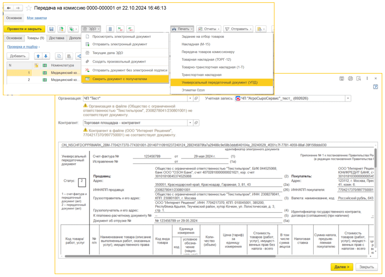385x277 pixels.
Task: Click the Далее > button
Action: (x=342, y=267)
